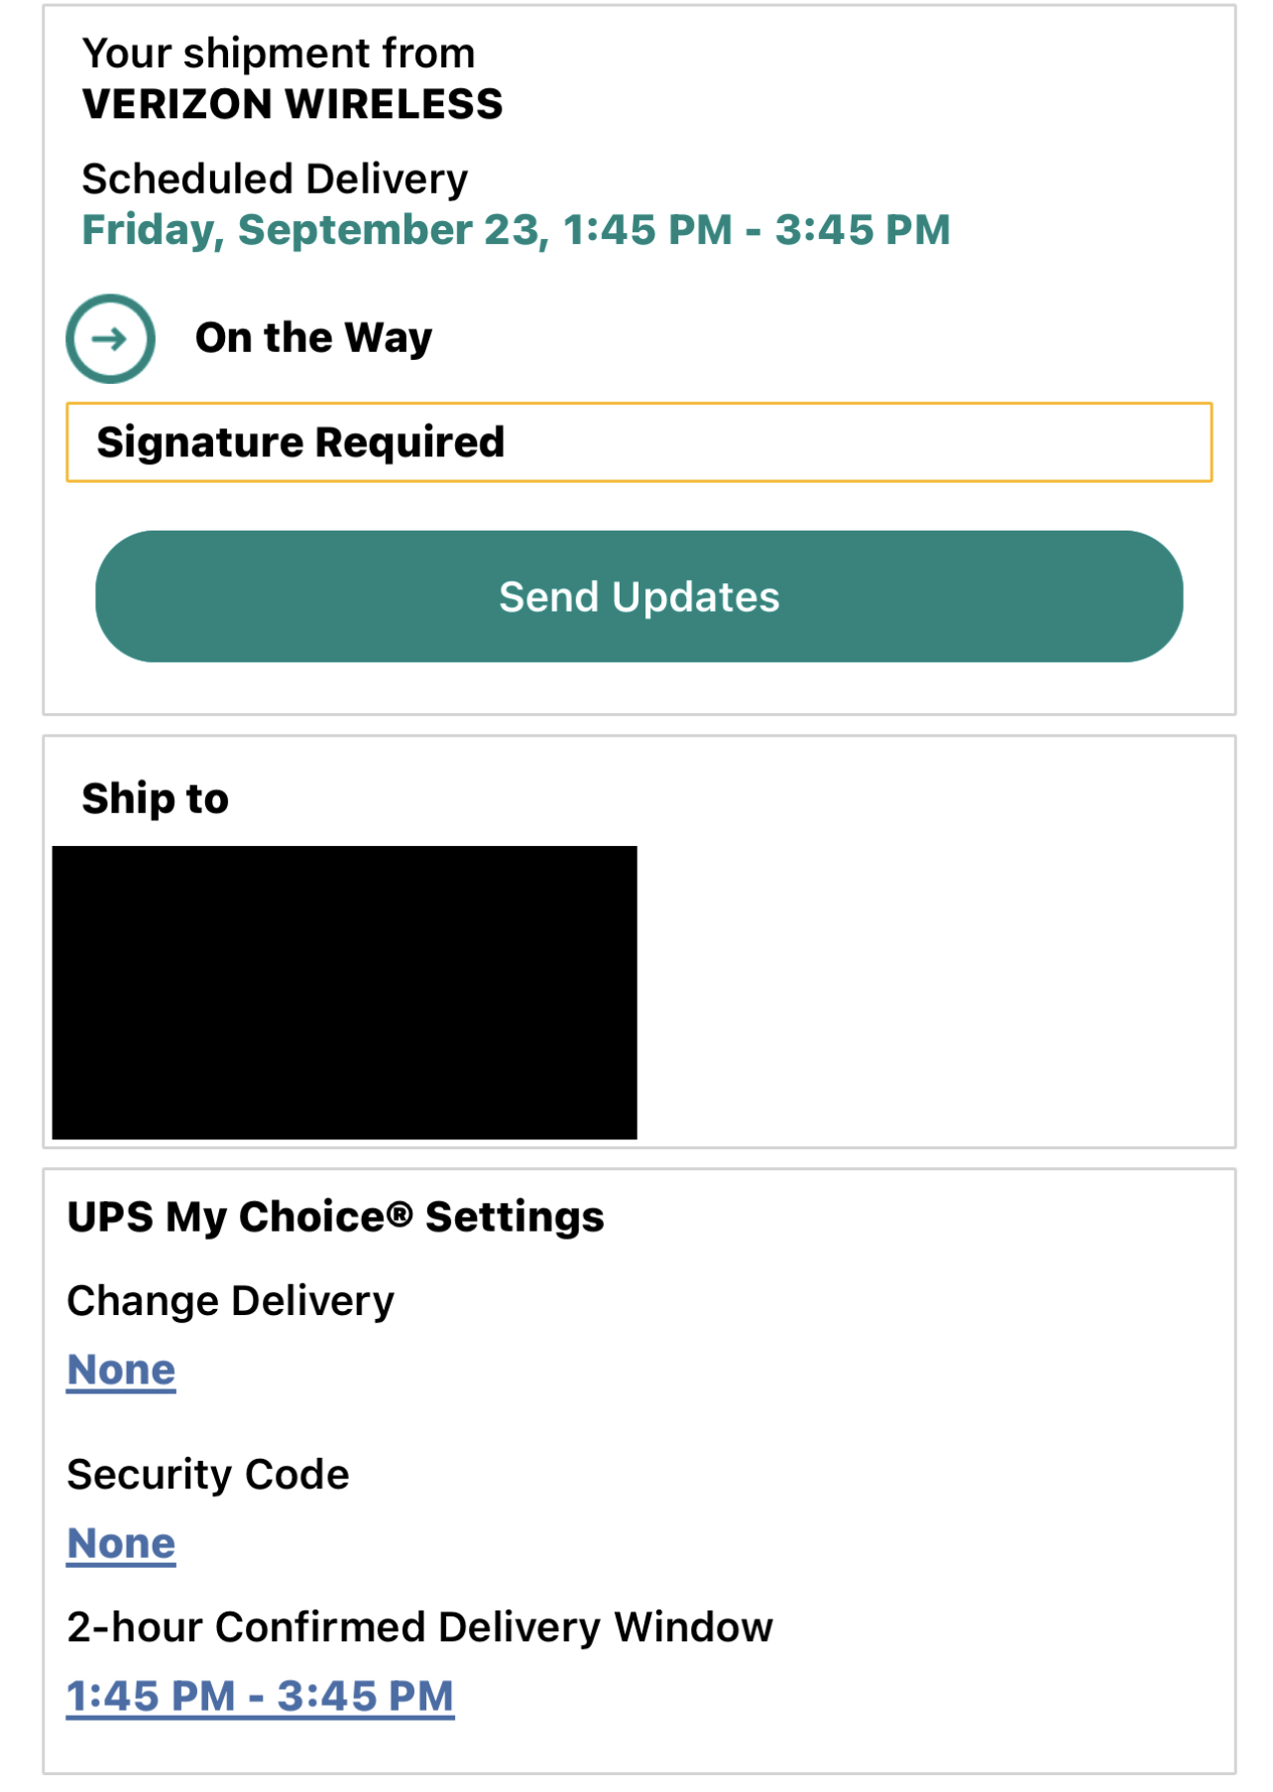Select the Signature Required notice box

click(x=638, y=442)
